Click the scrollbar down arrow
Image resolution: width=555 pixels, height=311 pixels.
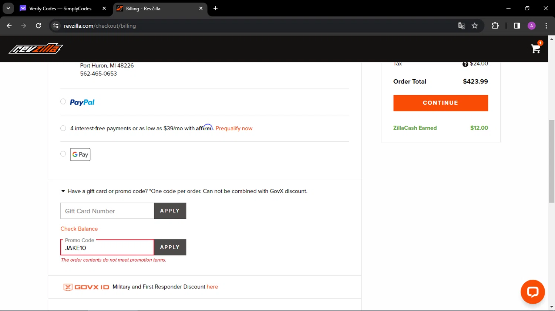[x=552, y=307]
